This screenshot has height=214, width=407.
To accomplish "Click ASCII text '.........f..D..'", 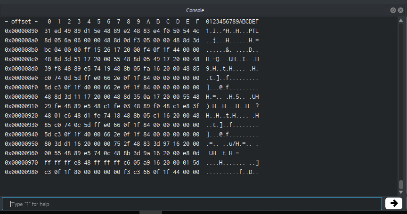I will coord(232,172).
